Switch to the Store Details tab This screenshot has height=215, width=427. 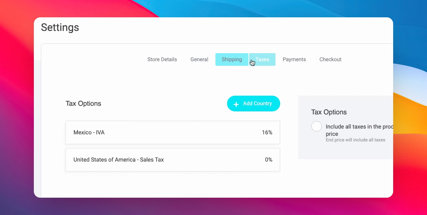coord(162,59)
